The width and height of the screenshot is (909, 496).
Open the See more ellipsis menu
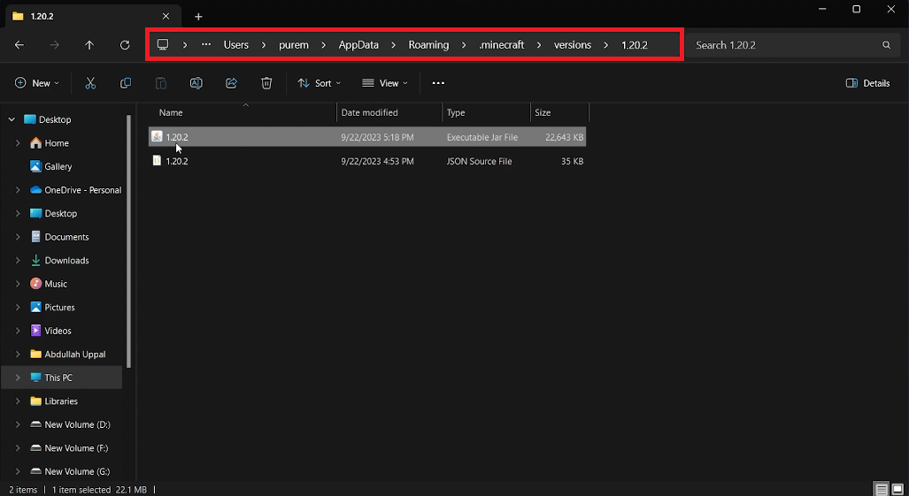pos(438,83)
